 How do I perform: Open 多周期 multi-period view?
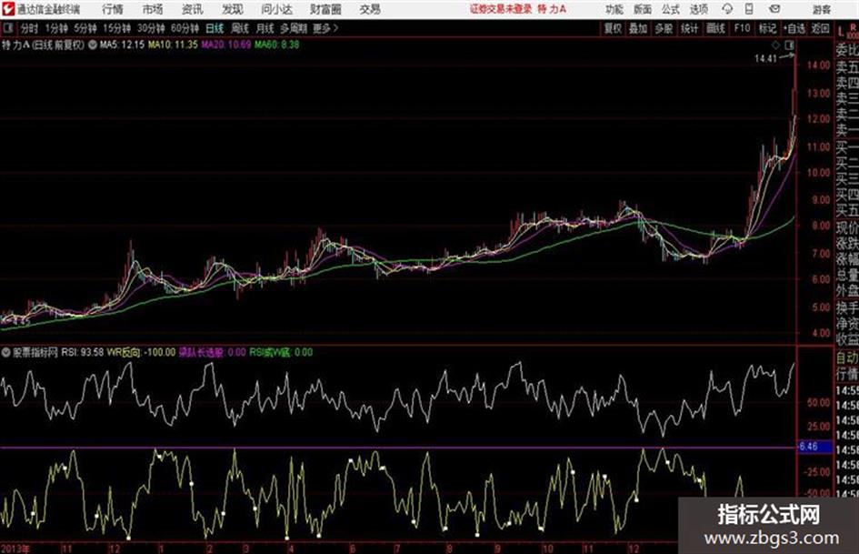294,28
